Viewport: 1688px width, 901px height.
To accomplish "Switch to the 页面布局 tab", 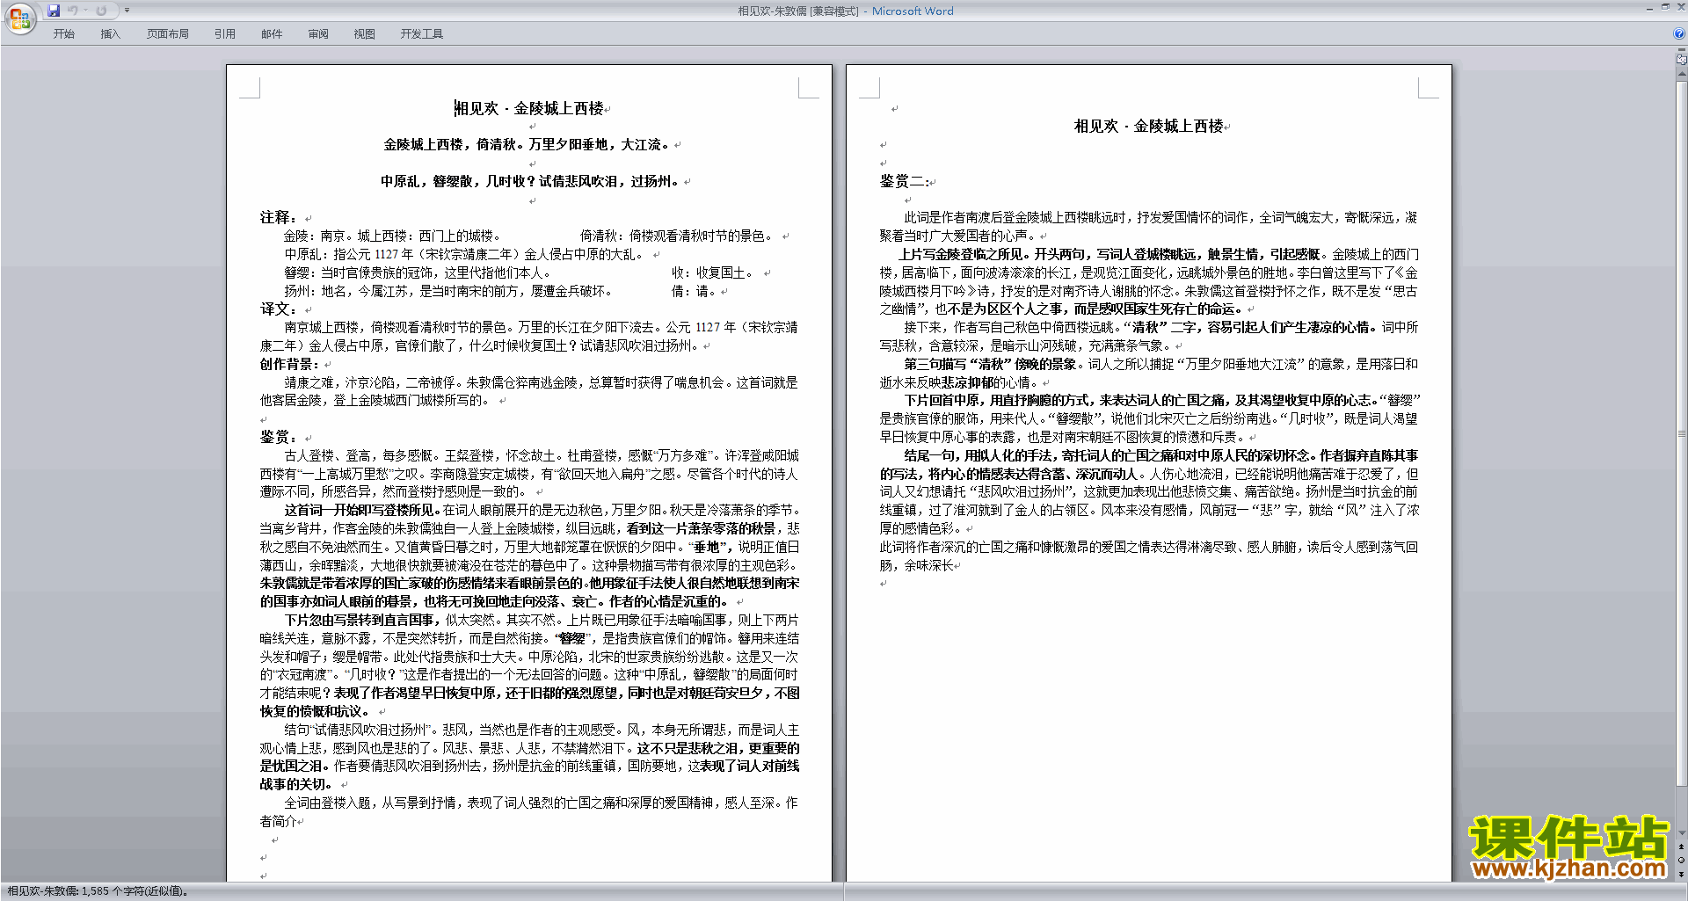I will pos(168,34).
